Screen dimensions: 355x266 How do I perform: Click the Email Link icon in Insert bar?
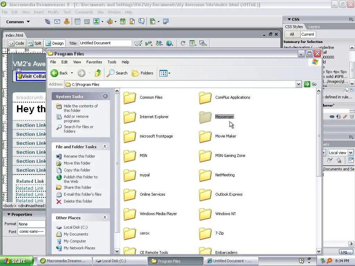pyautogui.click(x=57, y=21)
